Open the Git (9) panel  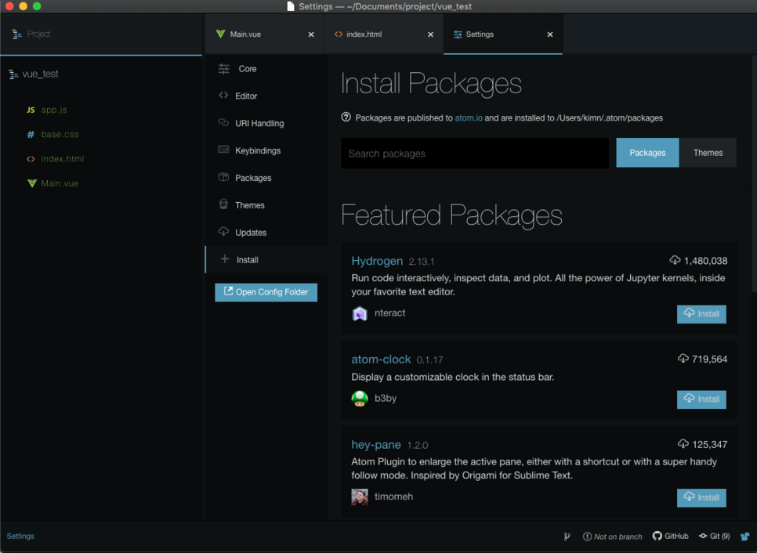pyautogui.click(x=715, y=536)
